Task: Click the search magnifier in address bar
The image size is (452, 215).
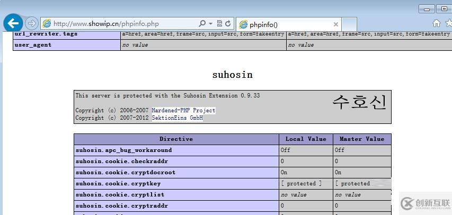Action: click(x=202, y=23)
